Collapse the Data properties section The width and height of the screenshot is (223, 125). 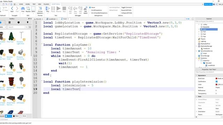(197, 97)
